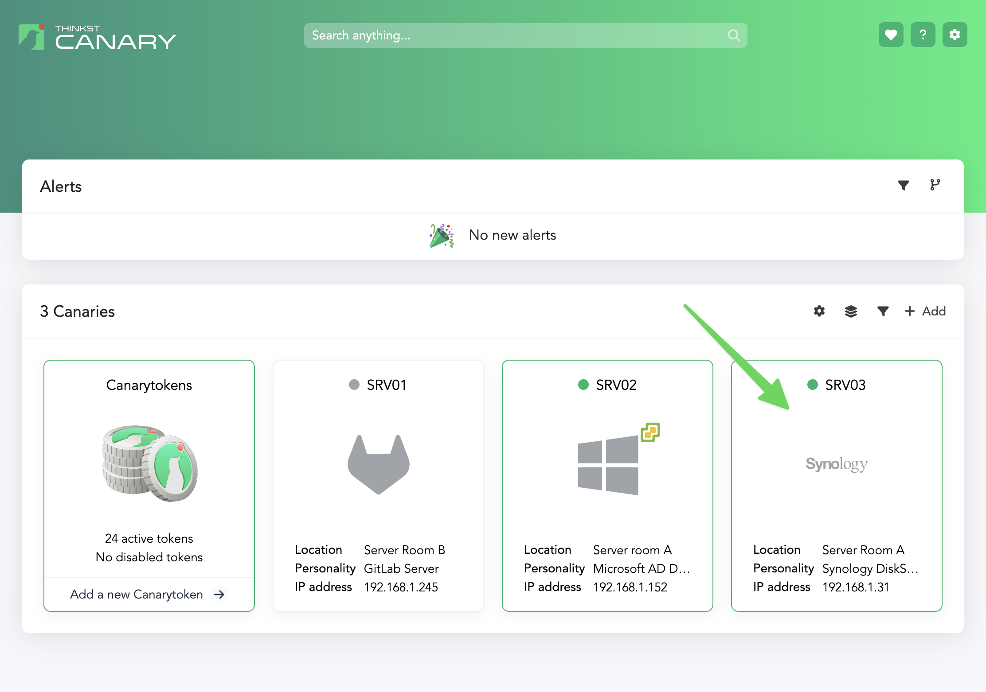This screenshot has height=692, width=986.
Task: Click the Canarytokens coins image
Action: [x=149, y=463]
